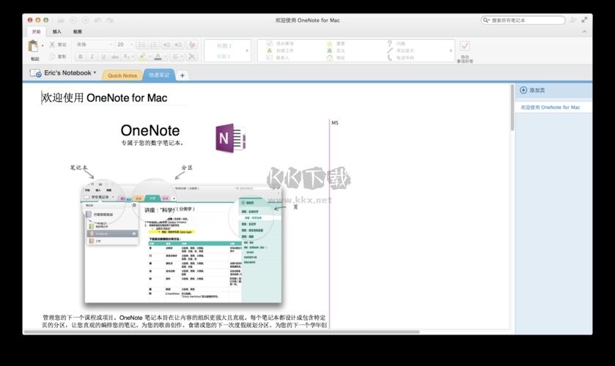Switch to the View ribbon tab

click(77, 31)
